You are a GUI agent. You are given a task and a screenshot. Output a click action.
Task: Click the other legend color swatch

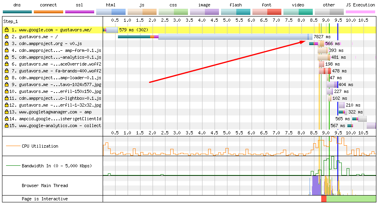(329, 12)
